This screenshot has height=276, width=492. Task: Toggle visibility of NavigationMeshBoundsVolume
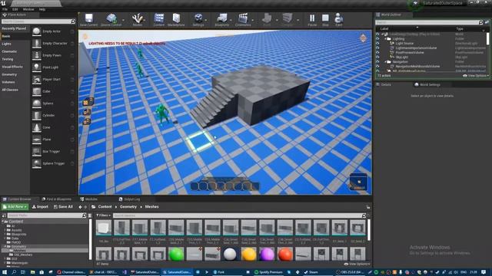(x=377, y=67)
